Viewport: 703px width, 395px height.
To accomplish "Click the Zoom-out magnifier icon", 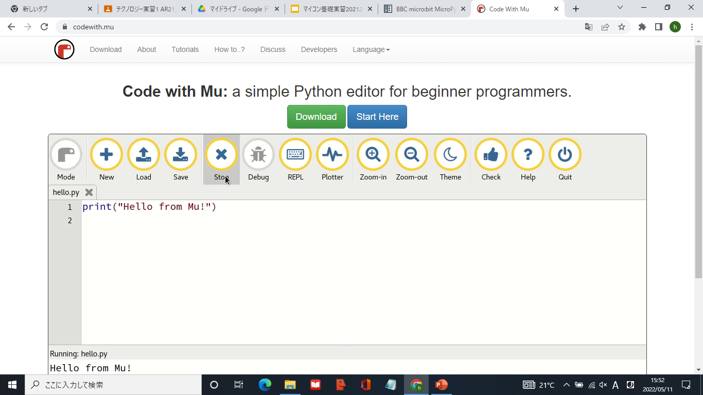I will tap(412, 154).
